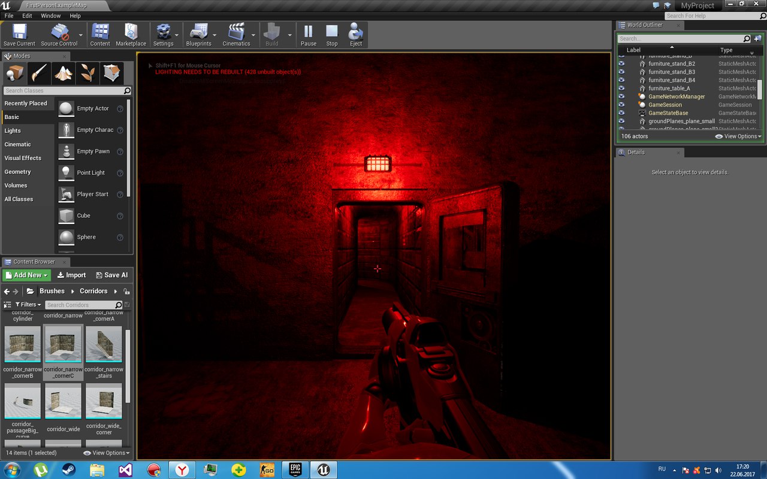Image resolution: width=767 pixels, height=479 pixels.
Task: Open the Cinematics dropdown arrow
Action: (253, 35)
